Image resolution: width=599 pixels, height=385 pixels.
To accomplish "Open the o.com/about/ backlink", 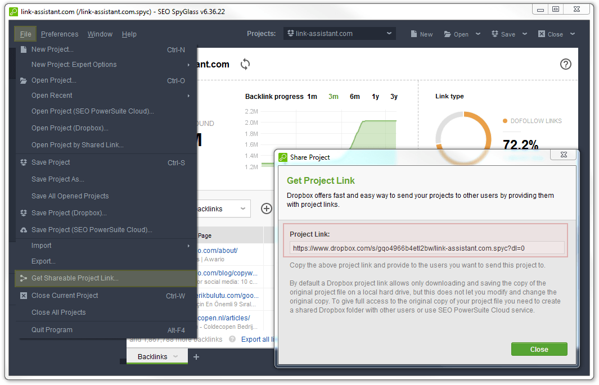I will pos(217,250).
